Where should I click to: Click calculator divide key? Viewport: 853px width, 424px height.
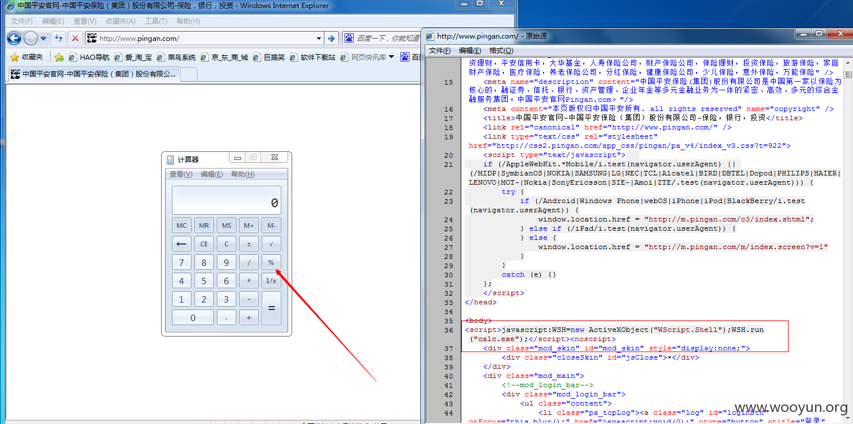point(249,262)
